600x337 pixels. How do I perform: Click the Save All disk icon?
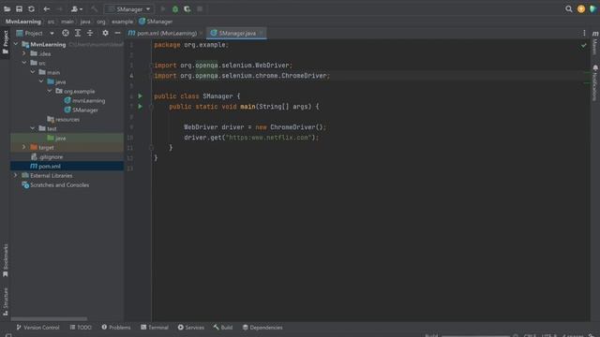(x=19, y=8)
